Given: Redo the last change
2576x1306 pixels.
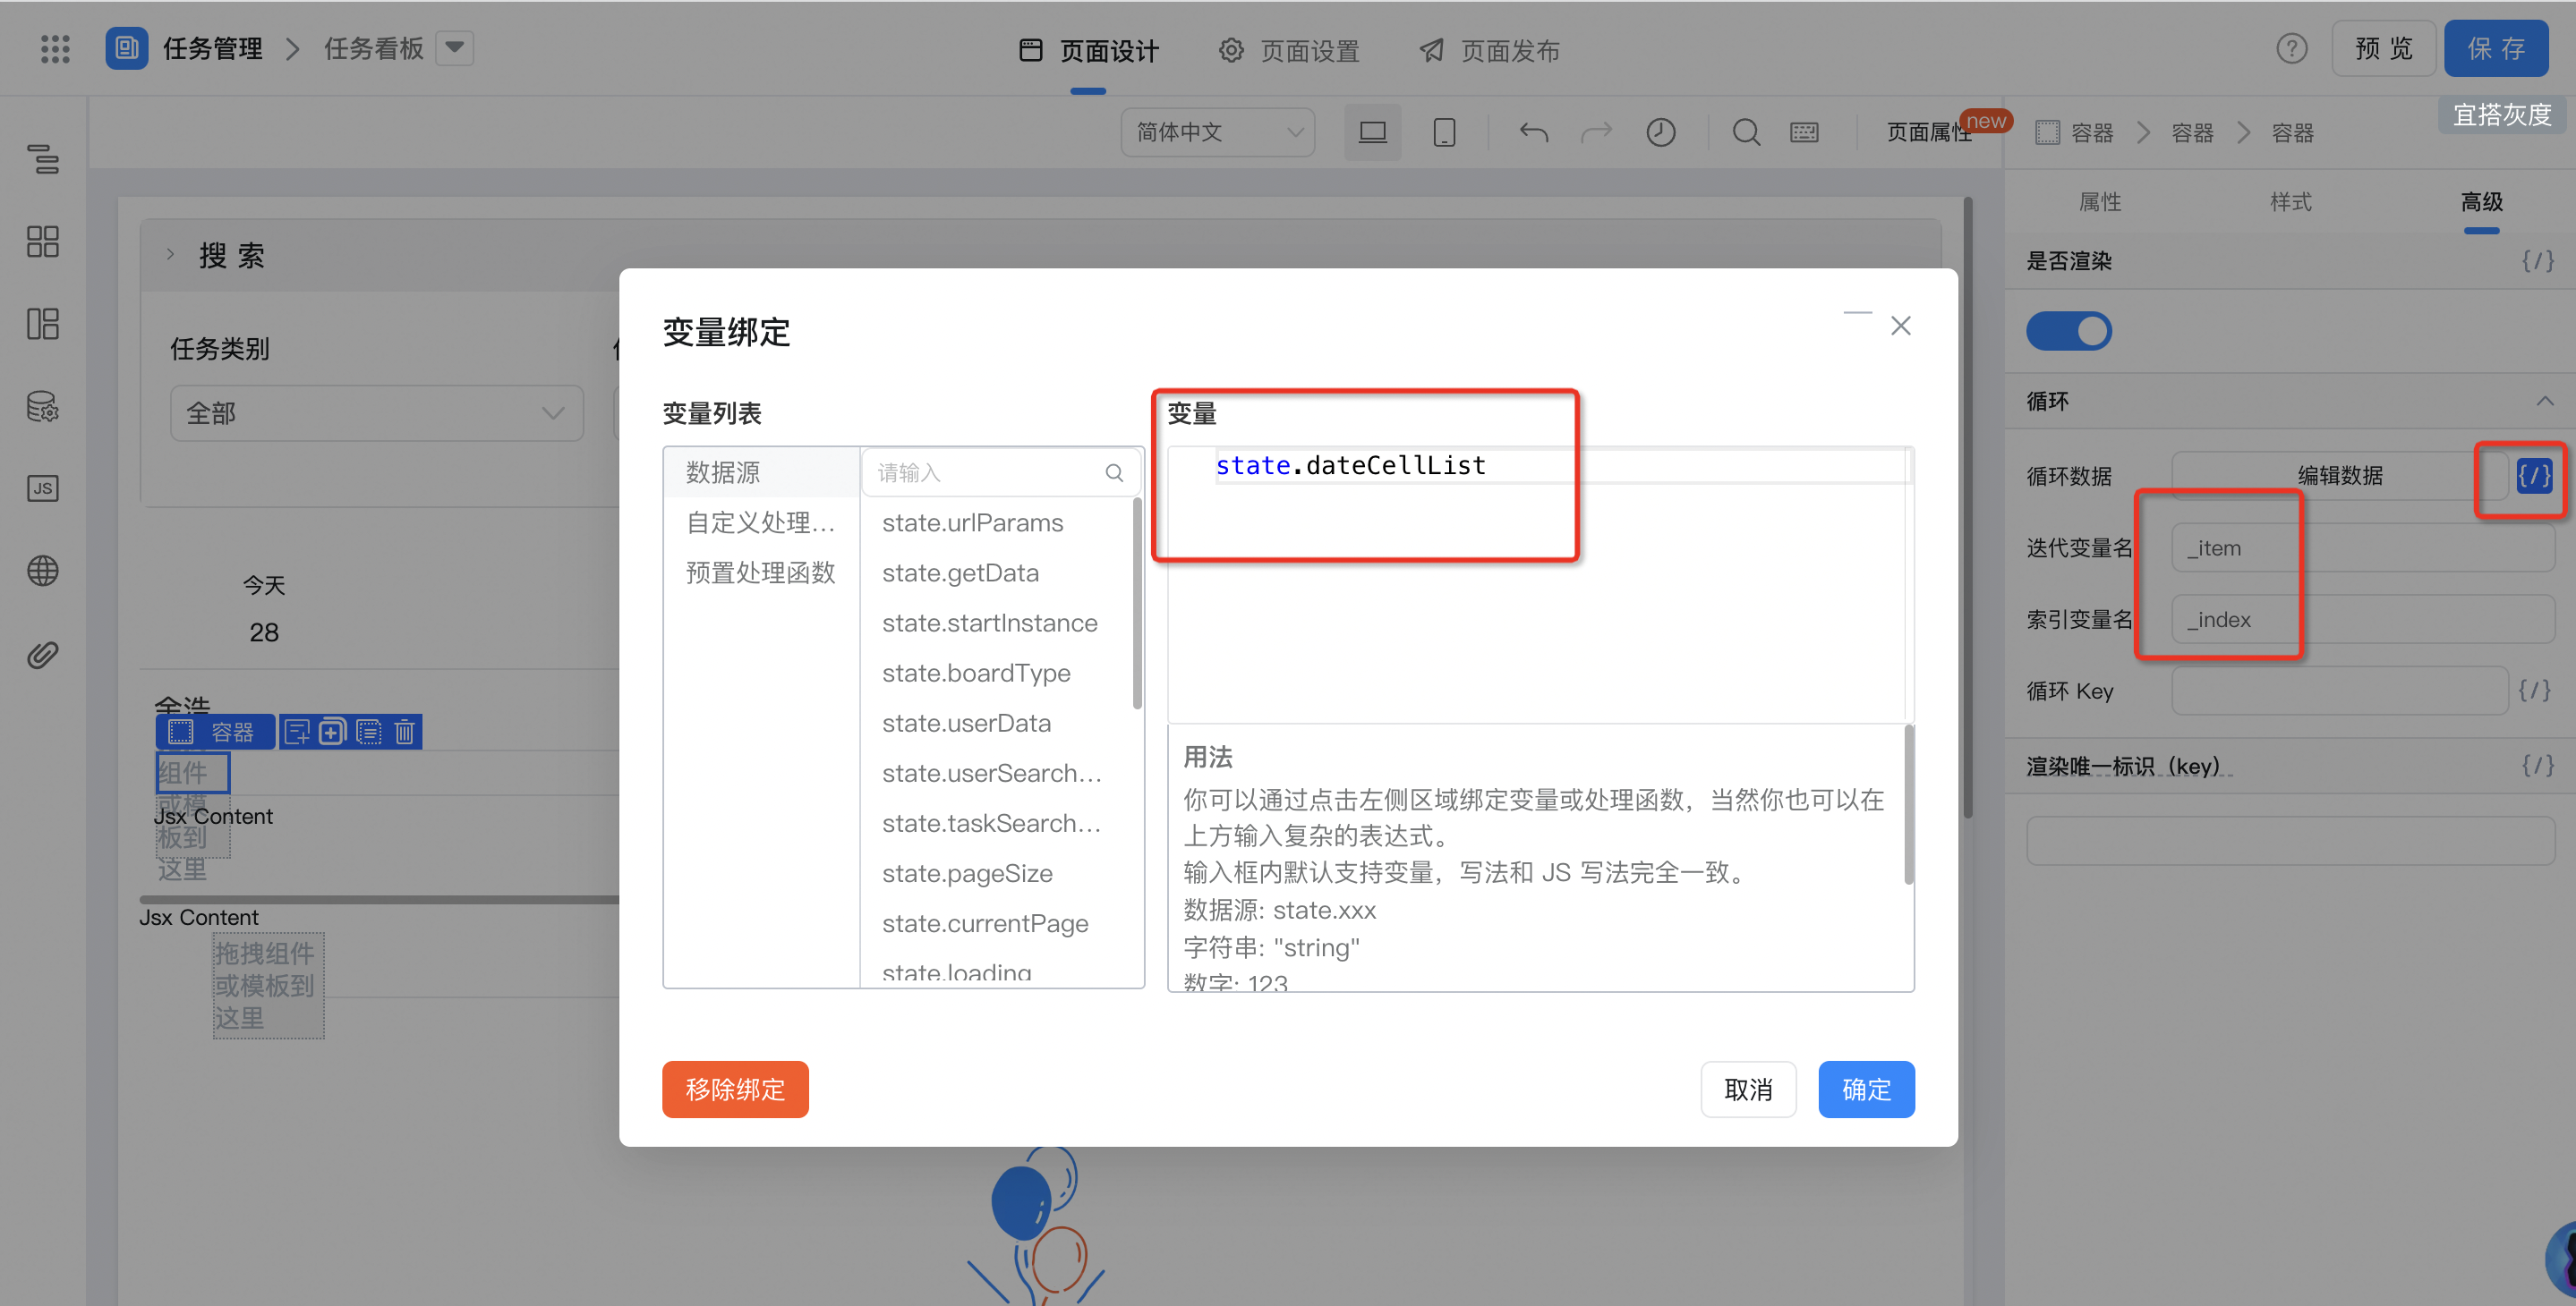Looking at the screenshot, I should tap(1597, 131).
